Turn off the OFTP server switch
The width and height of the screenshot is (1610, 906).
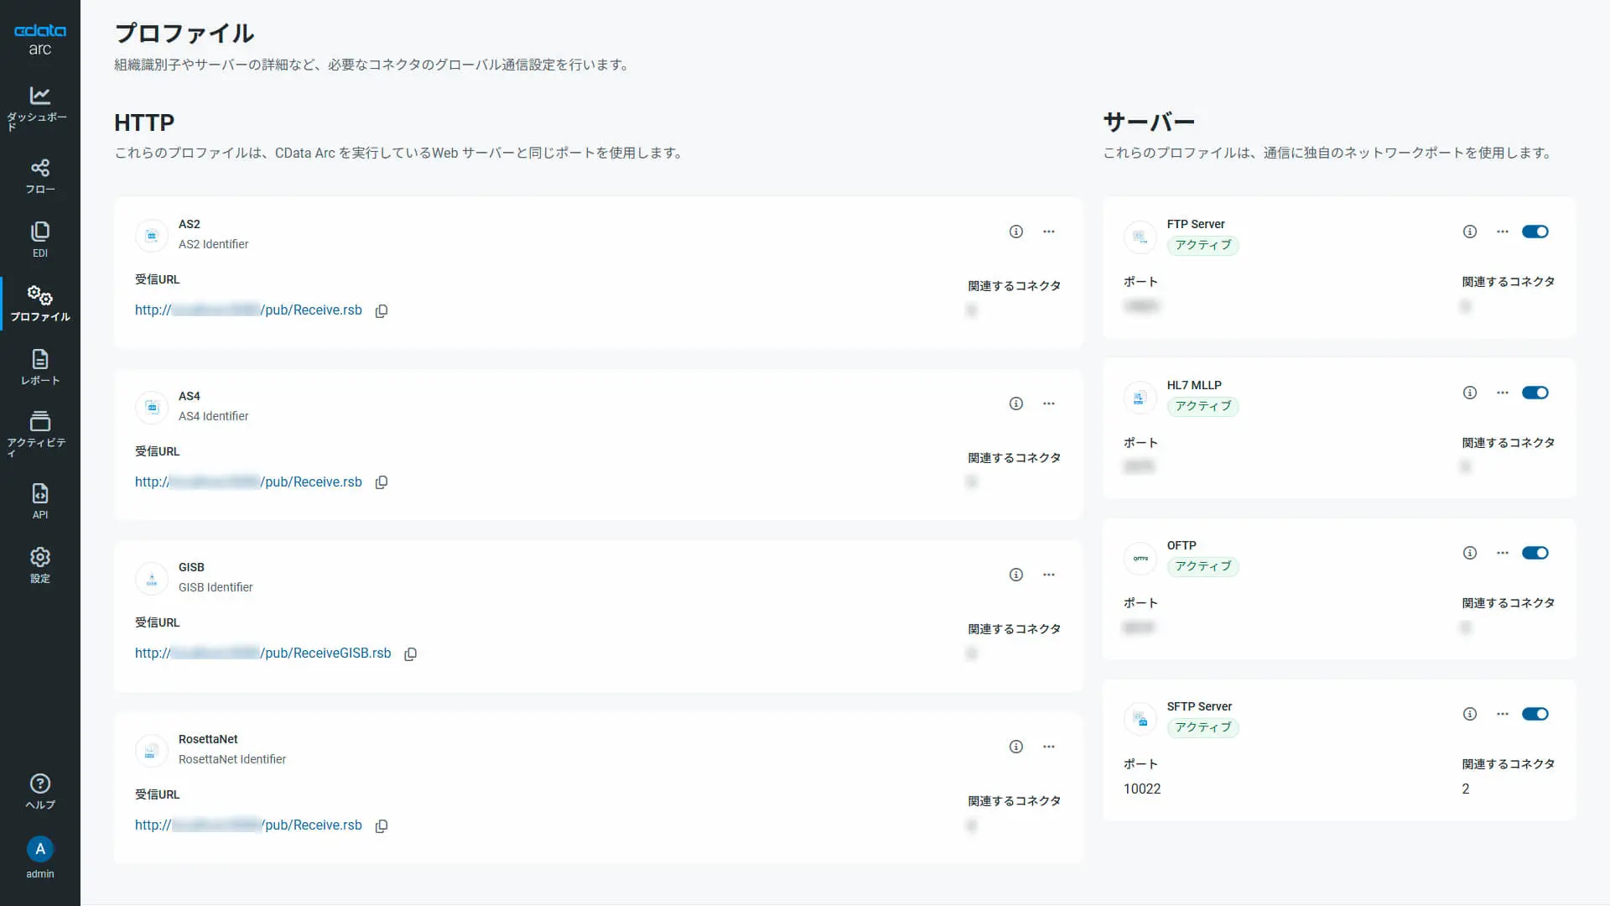1535,553
